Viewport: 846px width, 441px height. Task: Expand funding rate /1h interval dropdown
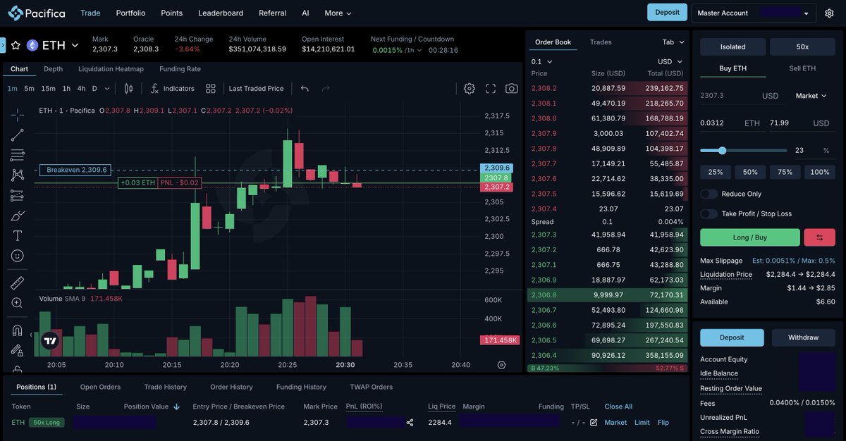tap(414, 50)
